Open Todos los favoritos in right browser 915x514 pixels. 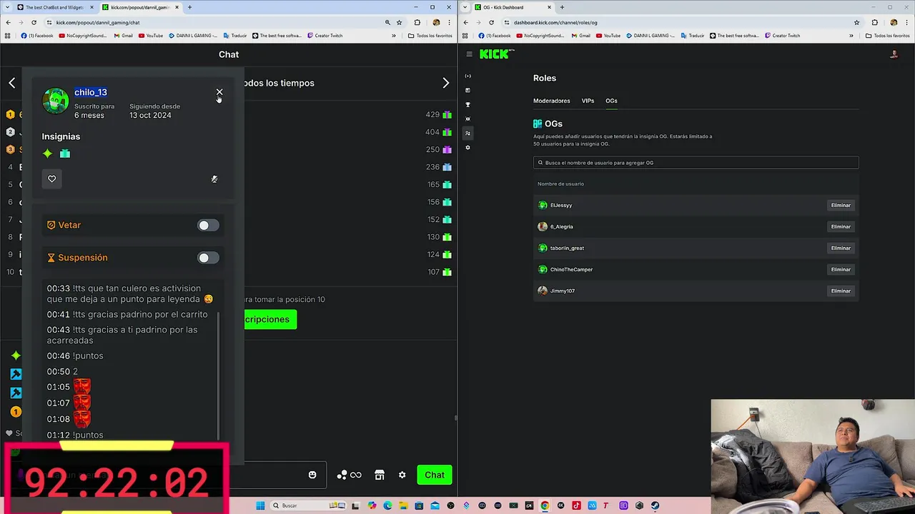pyautogui.click(x=887, y=36)
